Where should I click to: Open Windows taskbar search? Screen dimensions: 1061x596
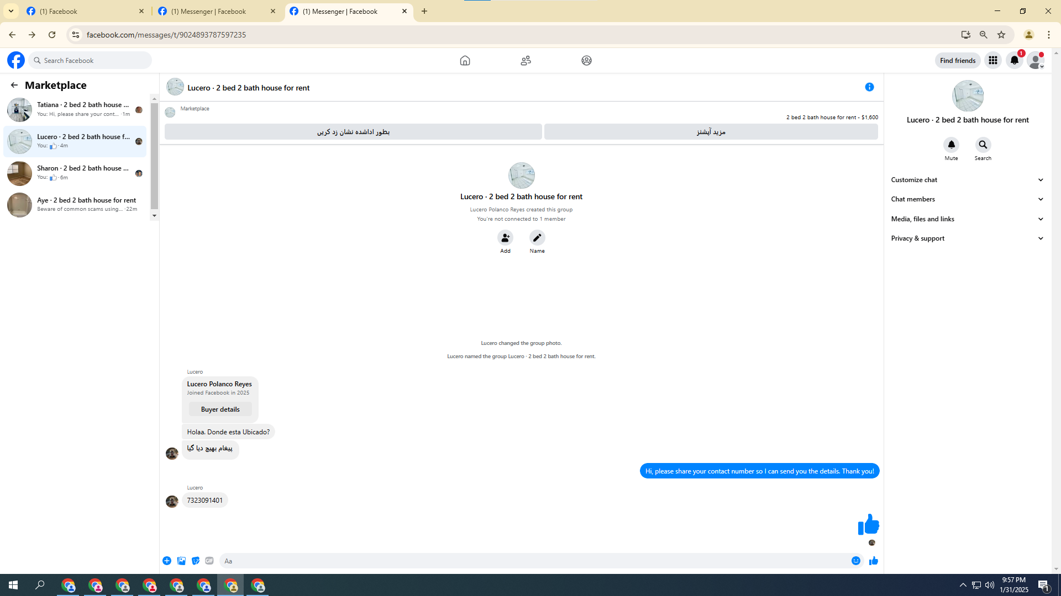40,585
